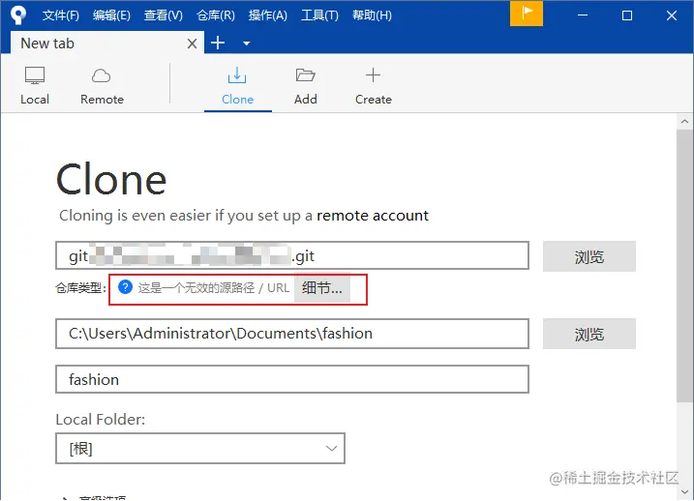This screenshot has width=694, height=501.
Task: Open the Local repositories view
Action: coord(35,86)
